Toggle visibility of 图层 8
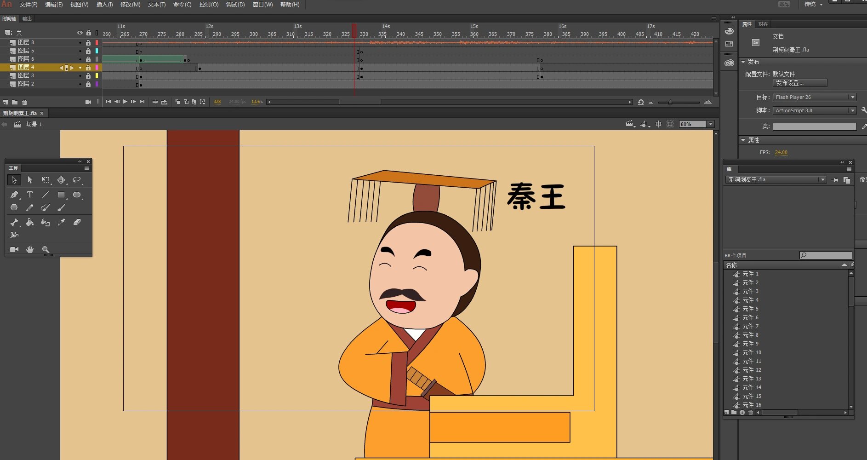The width and height of the screenshot is (867, 460). [x=80, y=42]
